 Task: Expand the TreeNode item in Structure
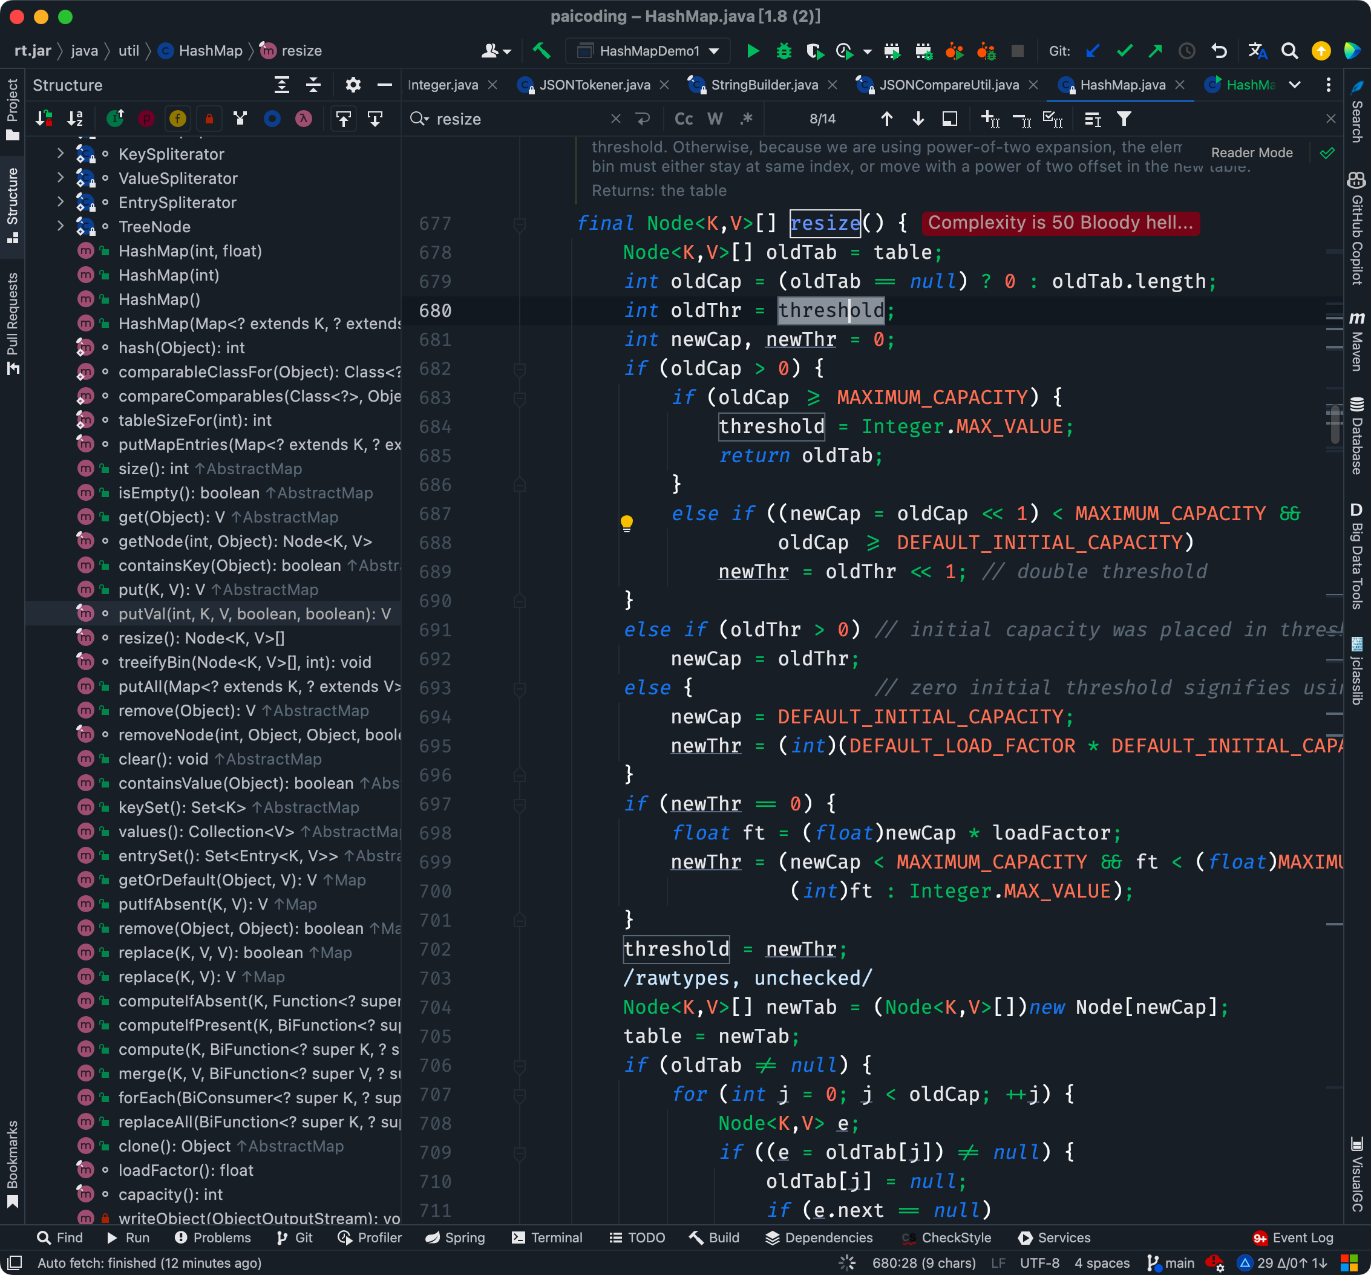pos(61,226)
